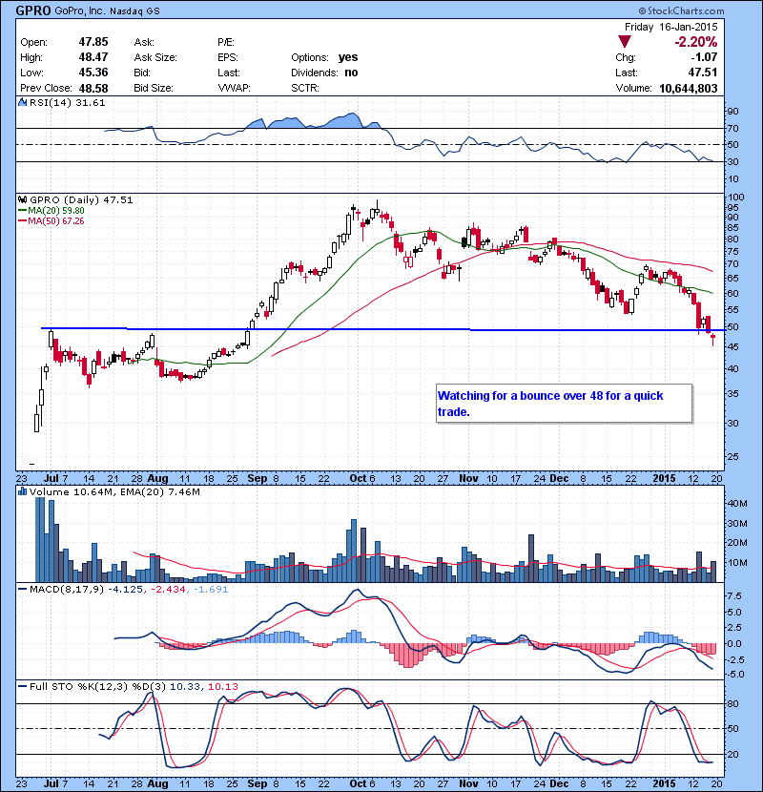Click the Options value 'yes'
This screenshot has height=792, width=763.
(348, 57)
